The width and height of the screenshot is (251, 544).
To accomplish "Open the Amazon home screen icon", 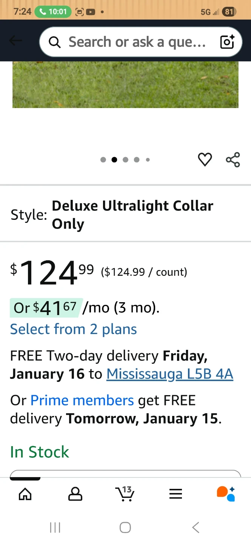I will (x=25, y=494).
